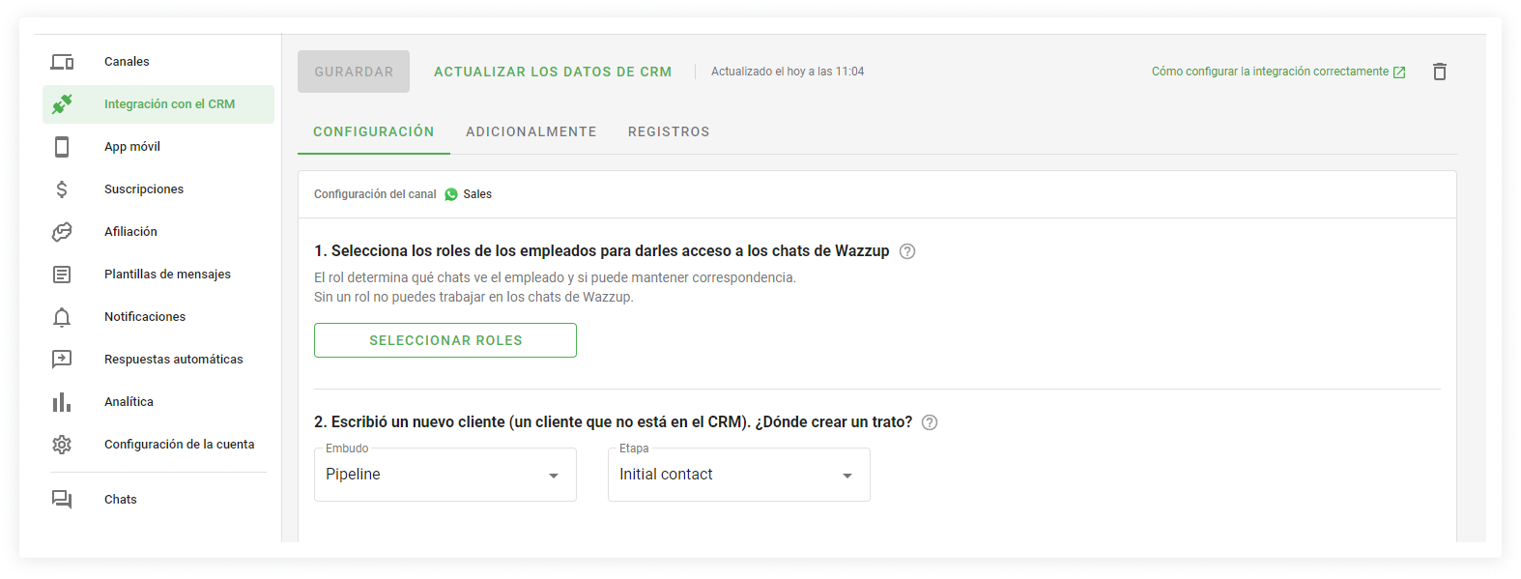Click the CRM integration plug icon

[62, 104]
